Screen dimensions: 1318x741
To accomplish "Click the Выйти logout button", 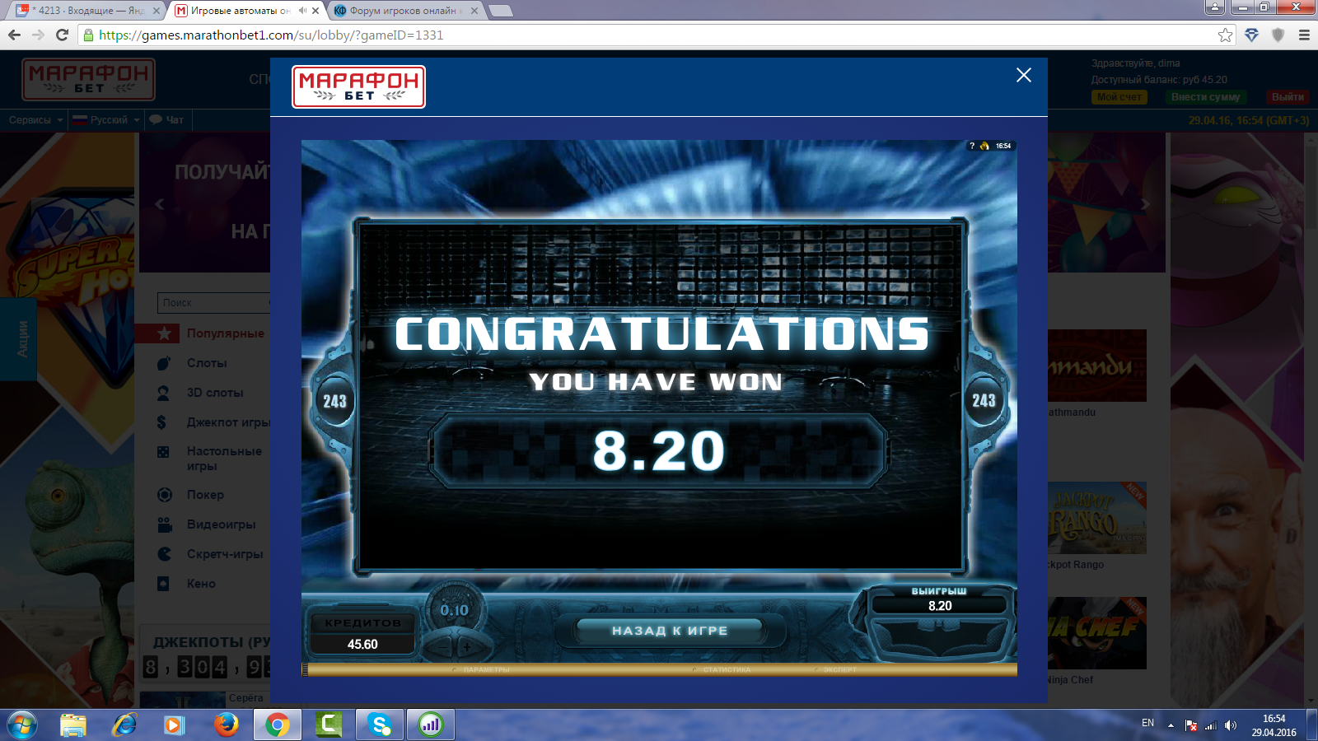I will (1288, 97).
